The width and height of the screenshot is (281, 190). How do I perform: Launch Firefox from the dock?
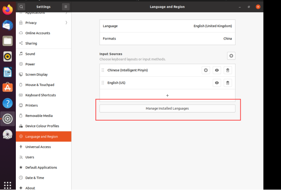point(8,9)
